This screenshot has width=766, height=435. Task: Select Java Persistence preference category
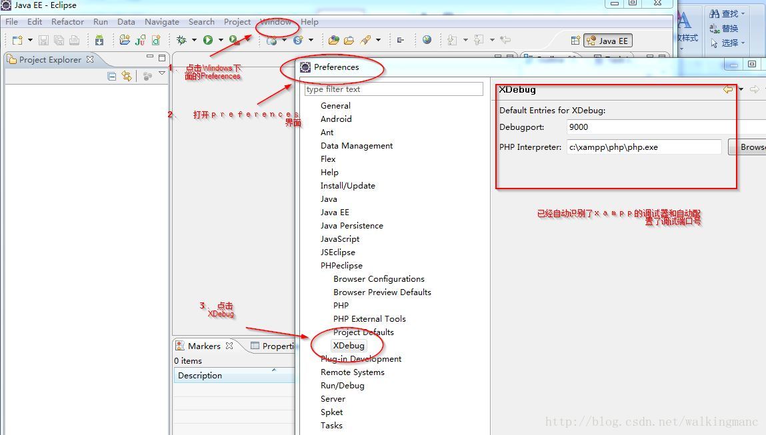point(352,226)
